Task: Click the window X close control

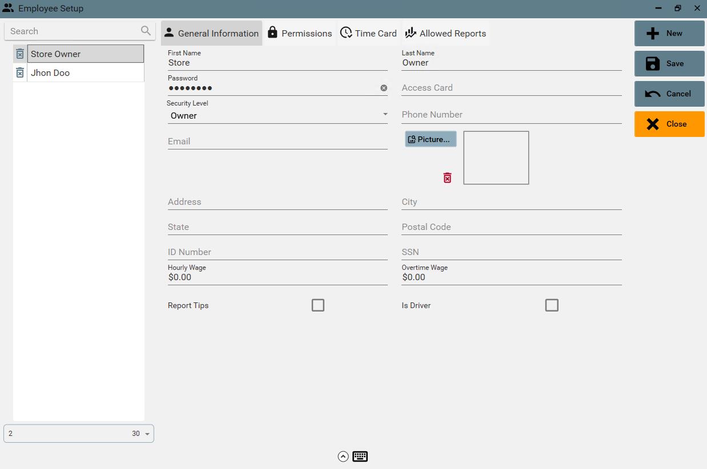Action: (x=697, y=9)
